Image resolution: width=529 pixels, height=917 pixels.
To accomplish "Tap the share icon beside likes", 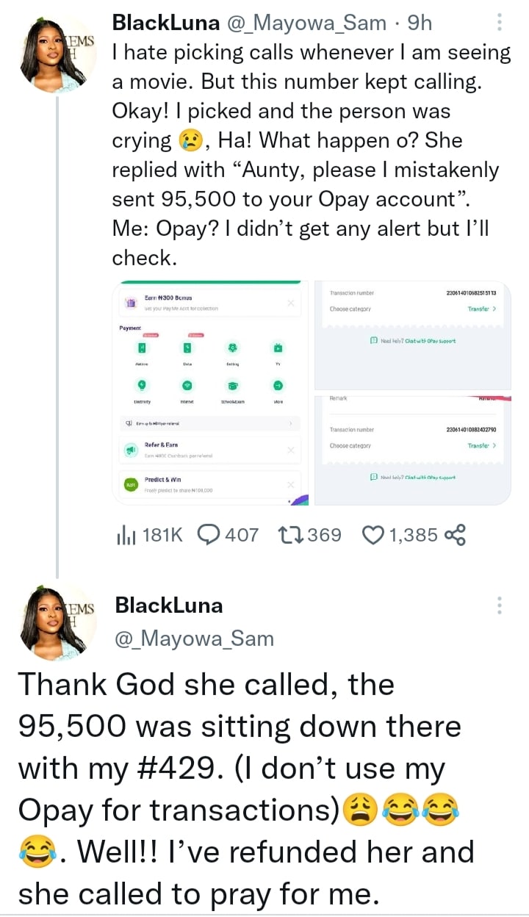I will (456, 535).
